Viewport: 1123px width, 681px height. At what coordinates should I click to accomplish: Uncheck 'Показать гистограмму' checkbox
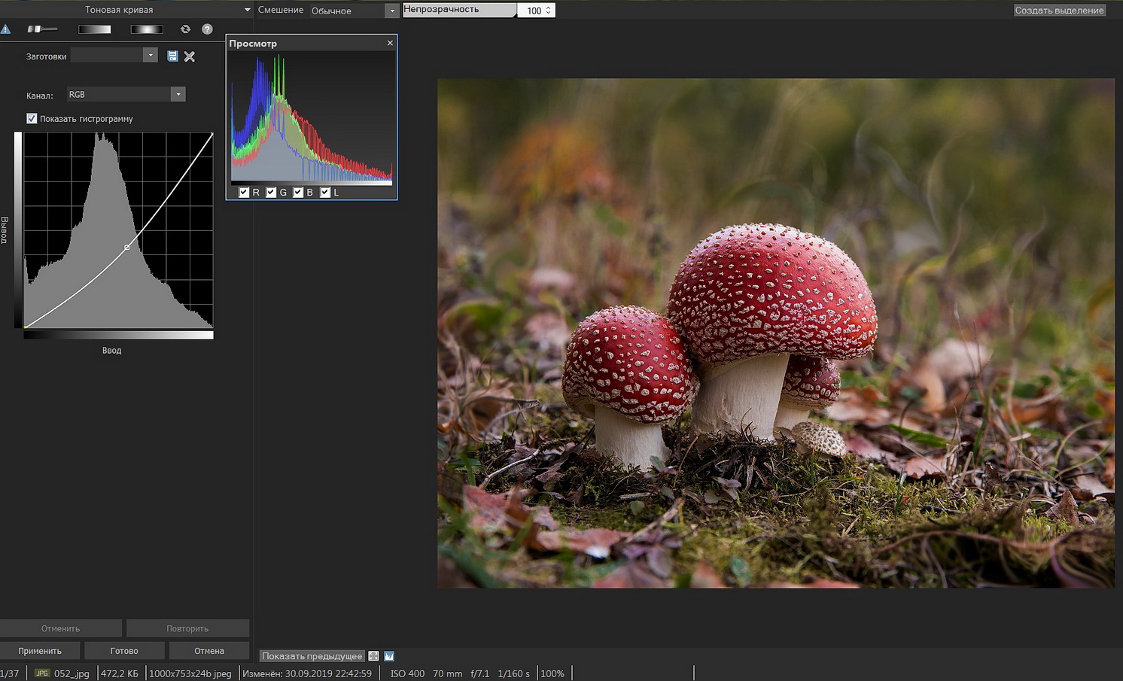point(32,119)
